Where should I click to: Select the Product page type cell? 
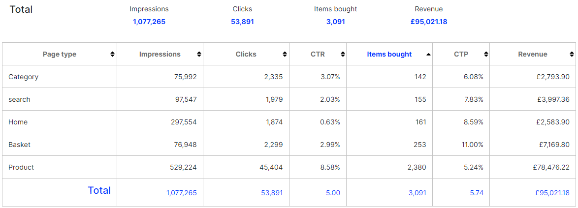click(21, 167)
